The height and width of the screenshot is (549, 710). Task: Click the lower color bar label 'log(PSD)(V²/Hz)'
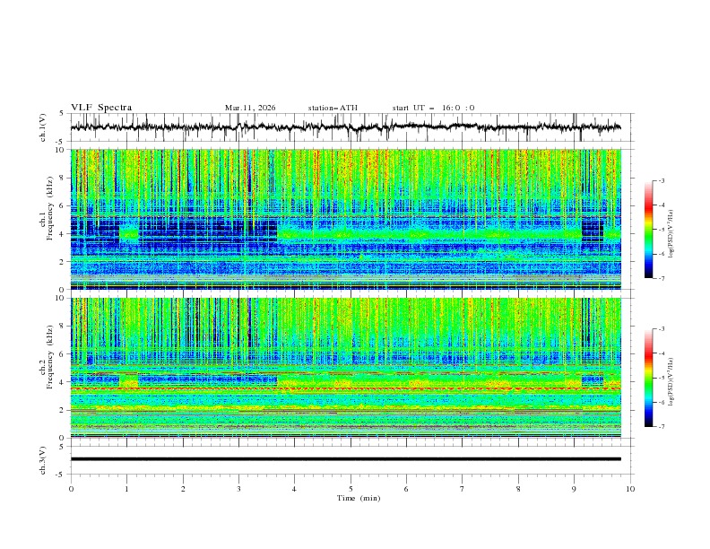coord(671,381)
